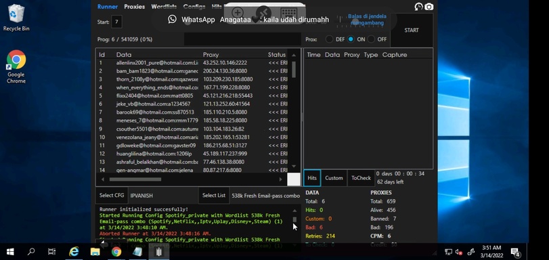This screenshot has width=549, height=260.
Task: Show the ToCheck results tab
Action: click(x=361, y=178)
